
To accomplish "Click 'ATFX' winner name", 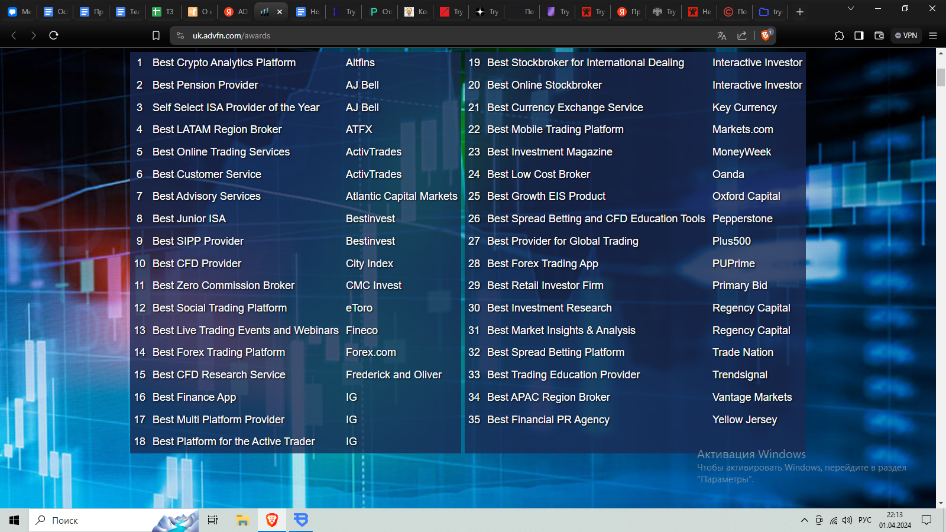I will 359,129.
